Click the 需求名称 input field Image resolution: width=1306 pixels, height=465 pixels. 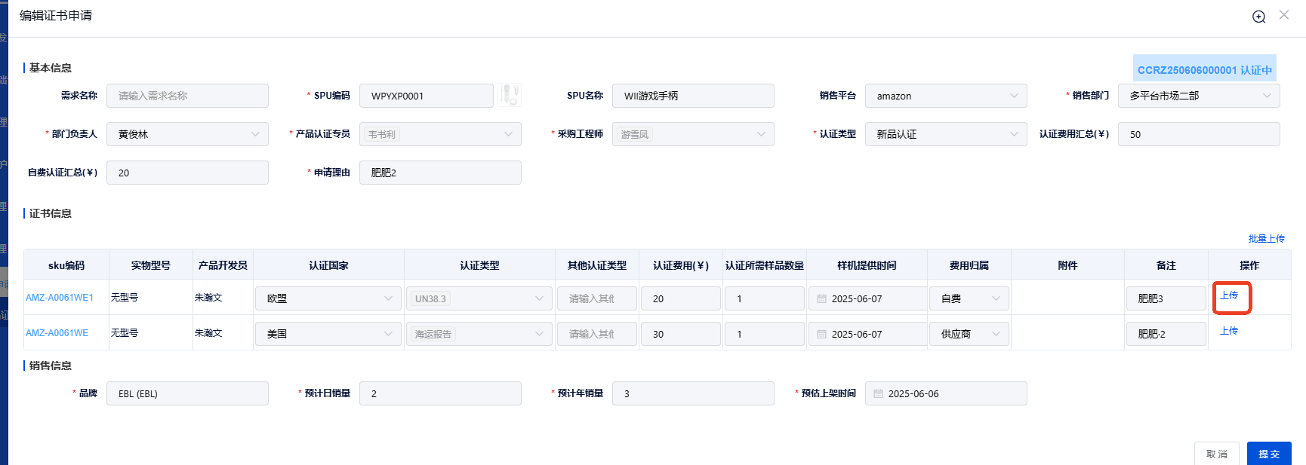coord(187,96)
